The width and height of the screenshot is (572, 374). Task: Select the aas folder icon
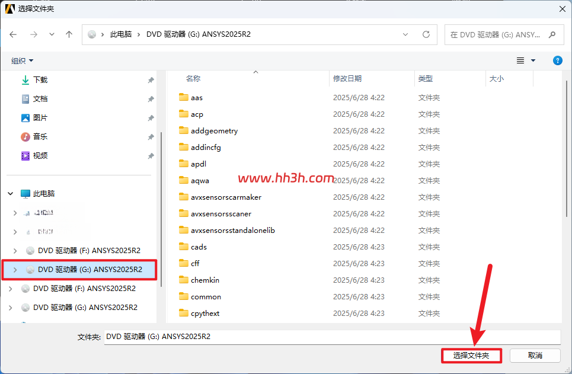click(x=184, y=97)
